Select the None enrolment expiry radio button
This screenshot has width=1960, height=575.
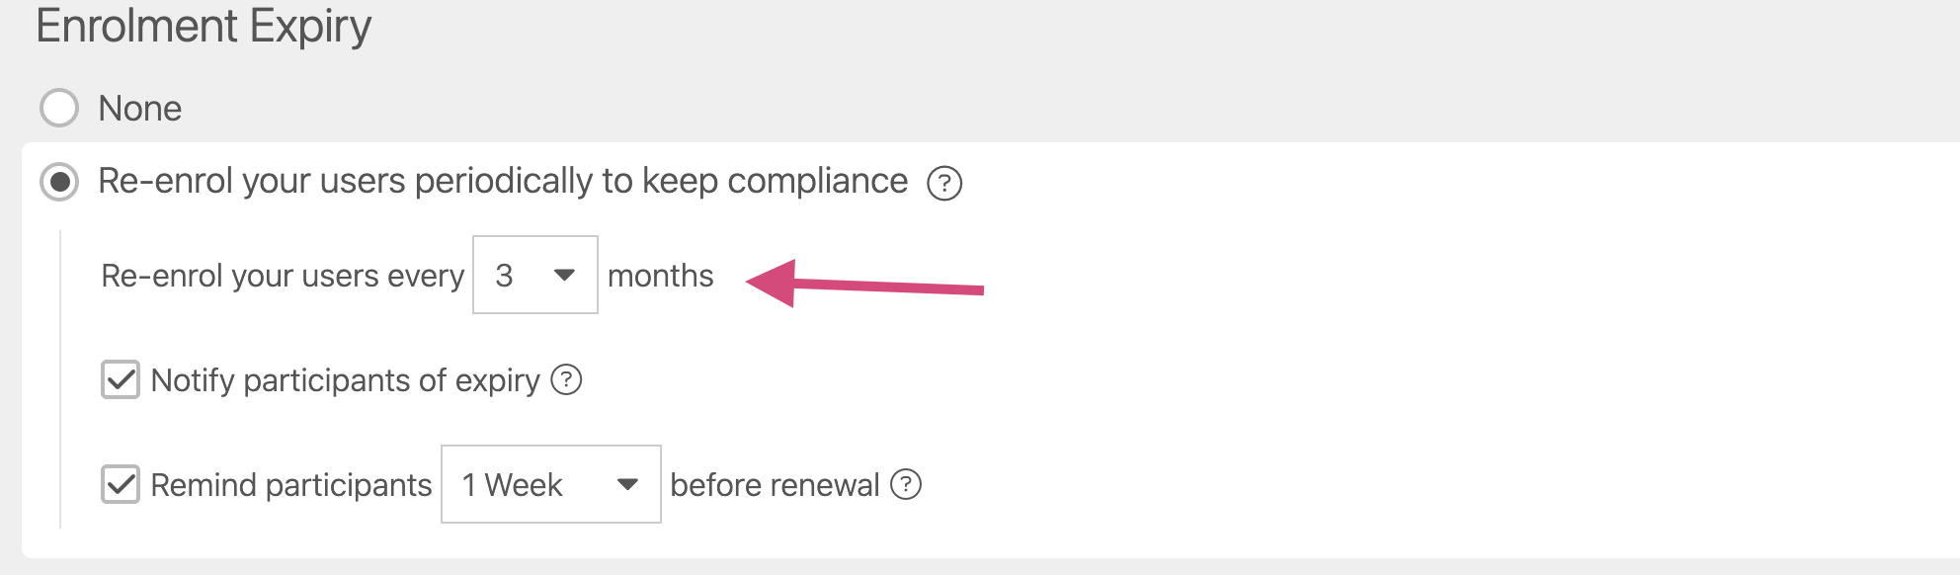59,108
